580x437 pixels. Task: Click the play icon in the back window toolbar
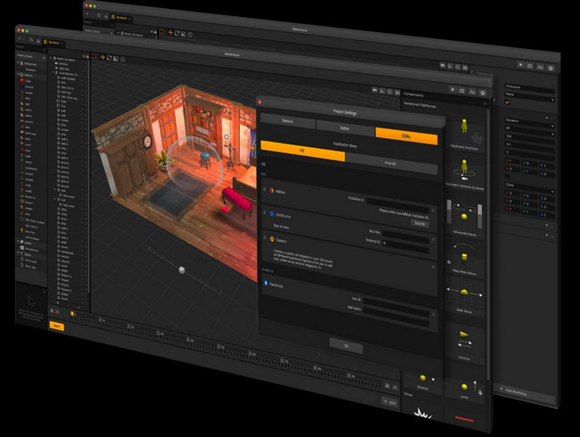coord(520,65)
